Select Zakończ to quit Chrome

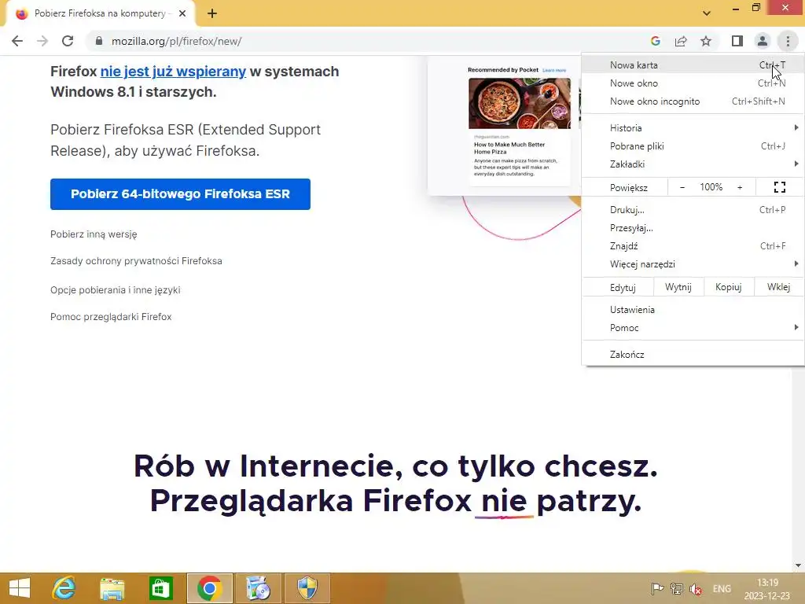point(693,355)
